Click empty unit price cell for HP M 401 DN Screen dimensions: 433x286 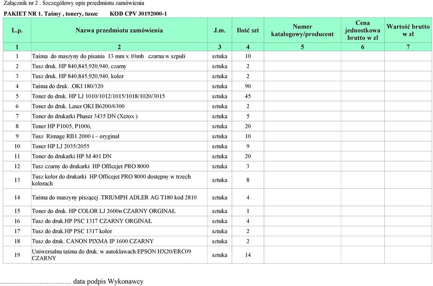(363, 156)
